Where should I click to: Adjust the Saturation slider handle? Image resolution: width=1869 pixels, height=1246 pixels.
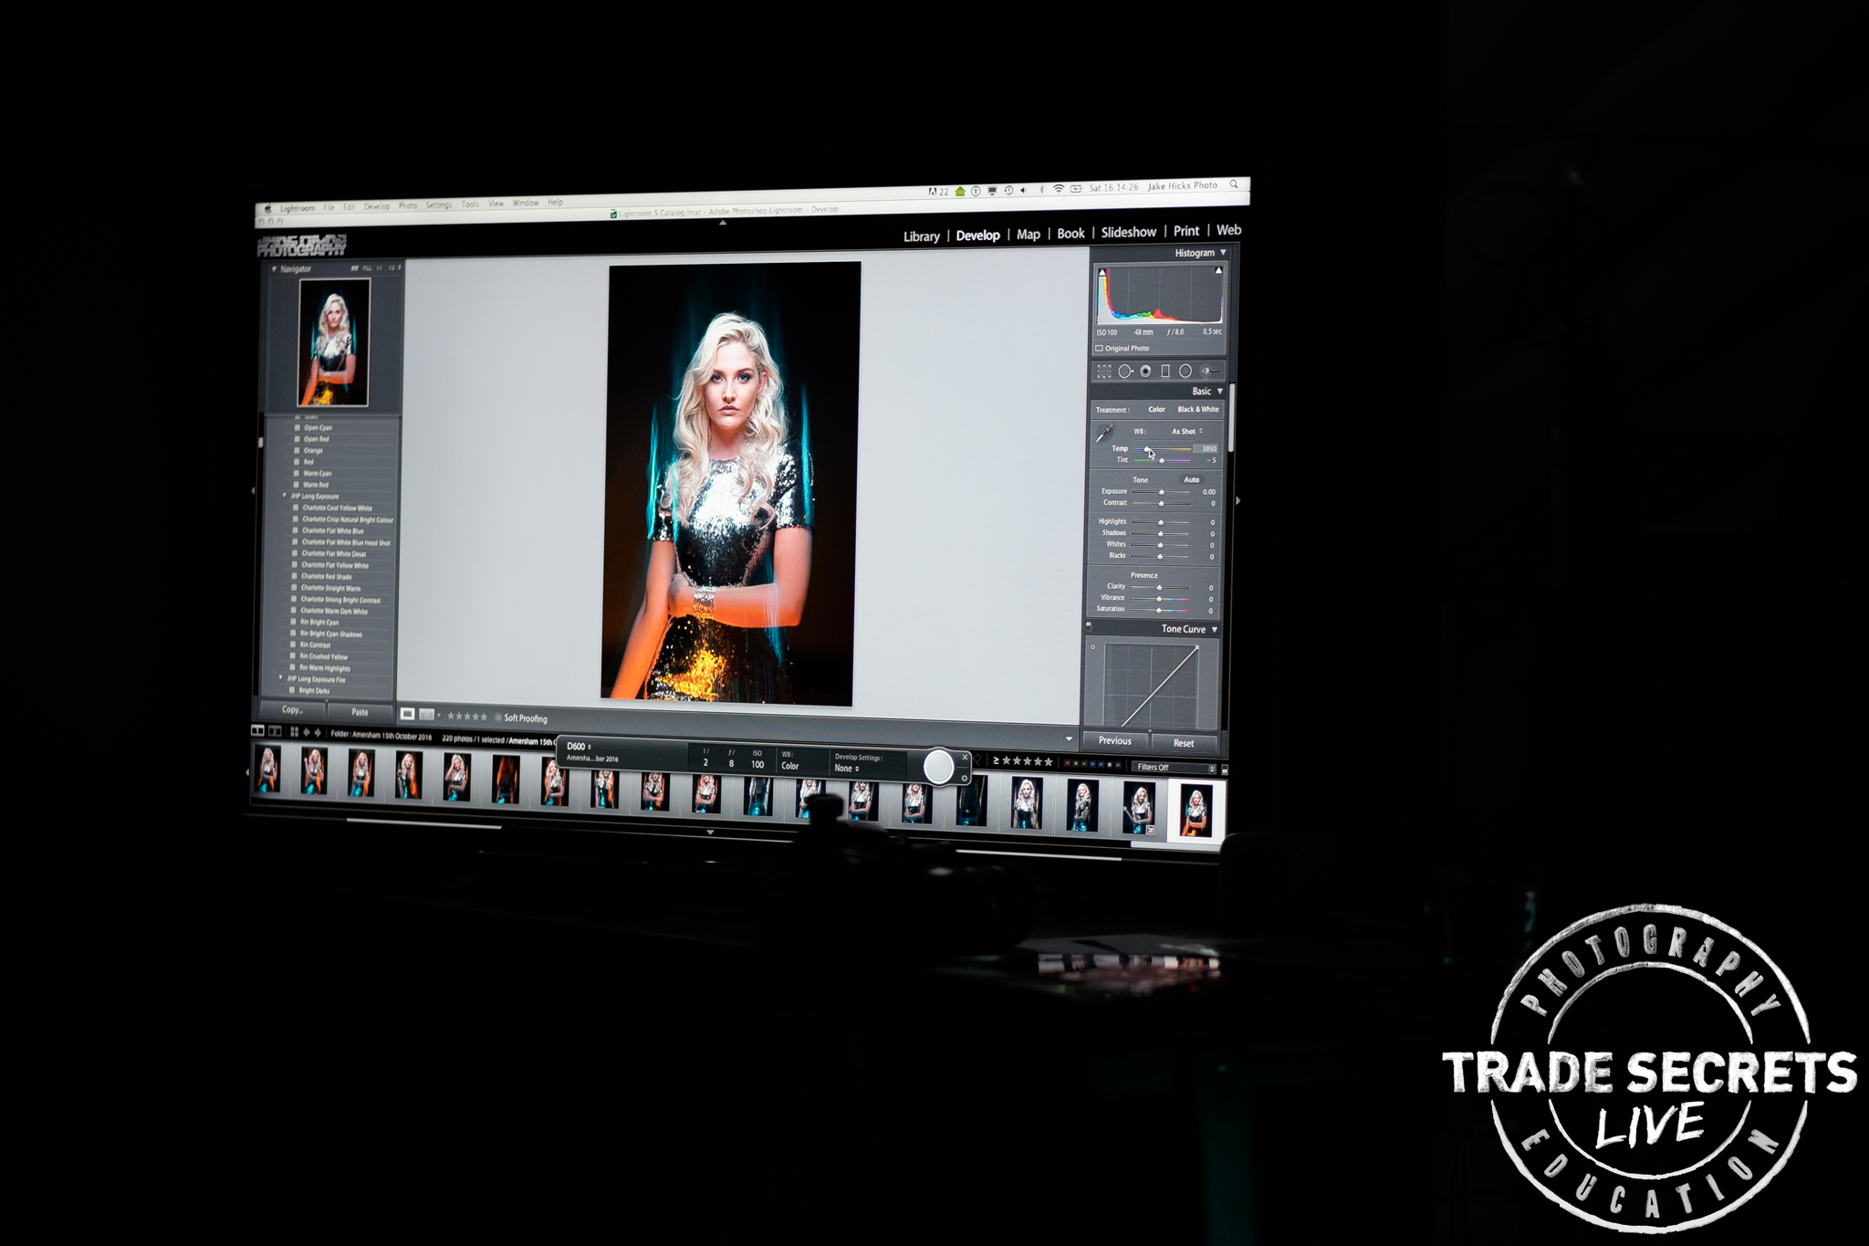pos(1159,610)
